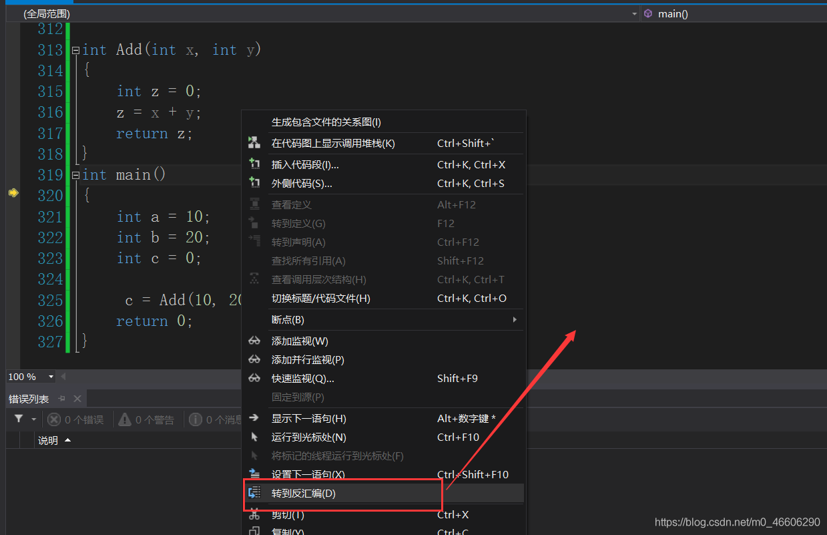Click the code line return z;
Screen dimensions: 827x535
tap(154, 134)
